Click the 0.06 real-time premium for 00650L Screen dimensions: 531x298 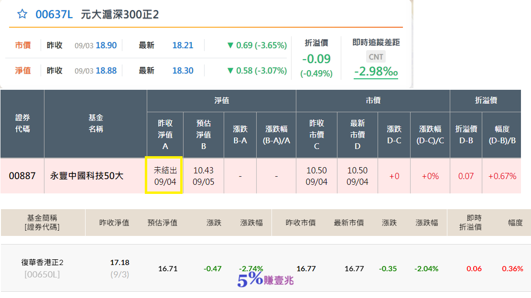tap(474, 268)
